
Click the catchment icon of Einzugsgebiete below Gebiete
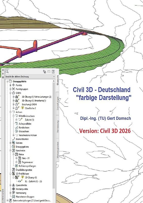(x=13, y=147)
